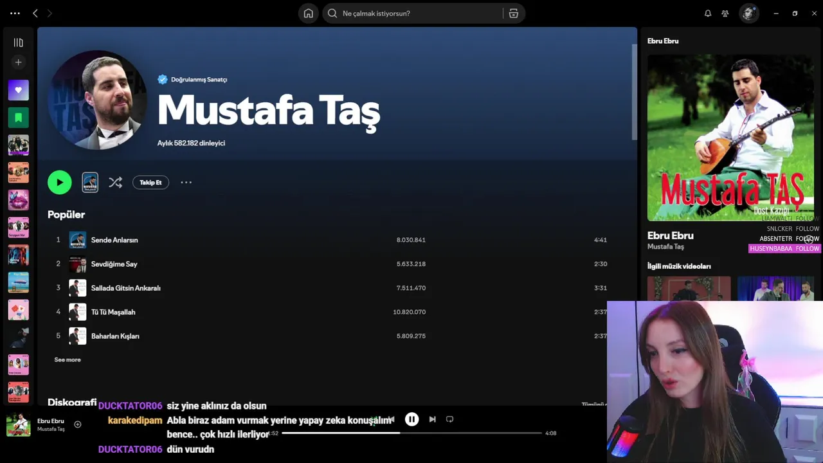Open the Home page
Viewport: 823px width, 463px height.
click(309, 13)
